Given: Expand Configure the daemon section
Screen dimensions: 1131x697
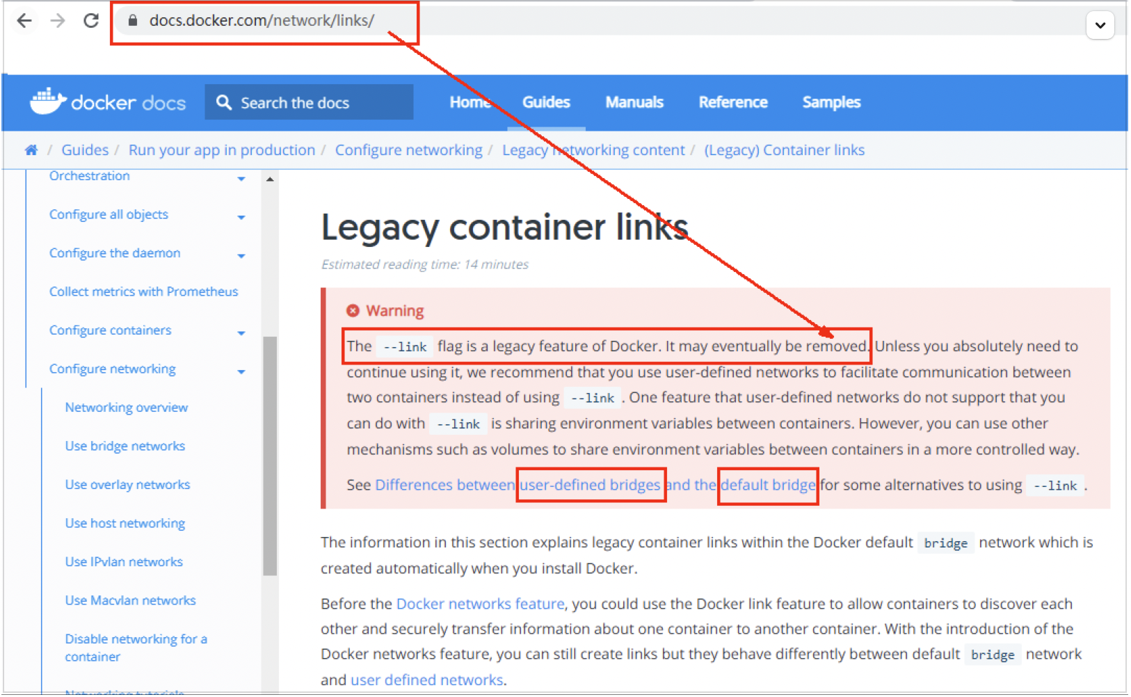Looking at the screenshot, I should [241, 256].
